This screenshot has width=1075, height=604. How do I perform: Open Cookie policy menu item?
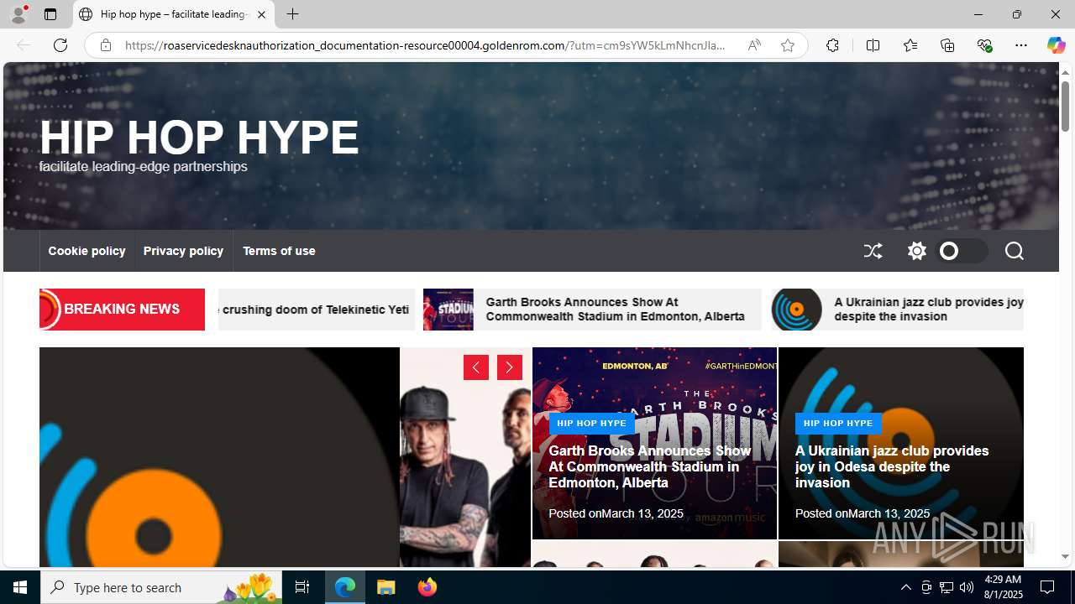tap(87, 251)
